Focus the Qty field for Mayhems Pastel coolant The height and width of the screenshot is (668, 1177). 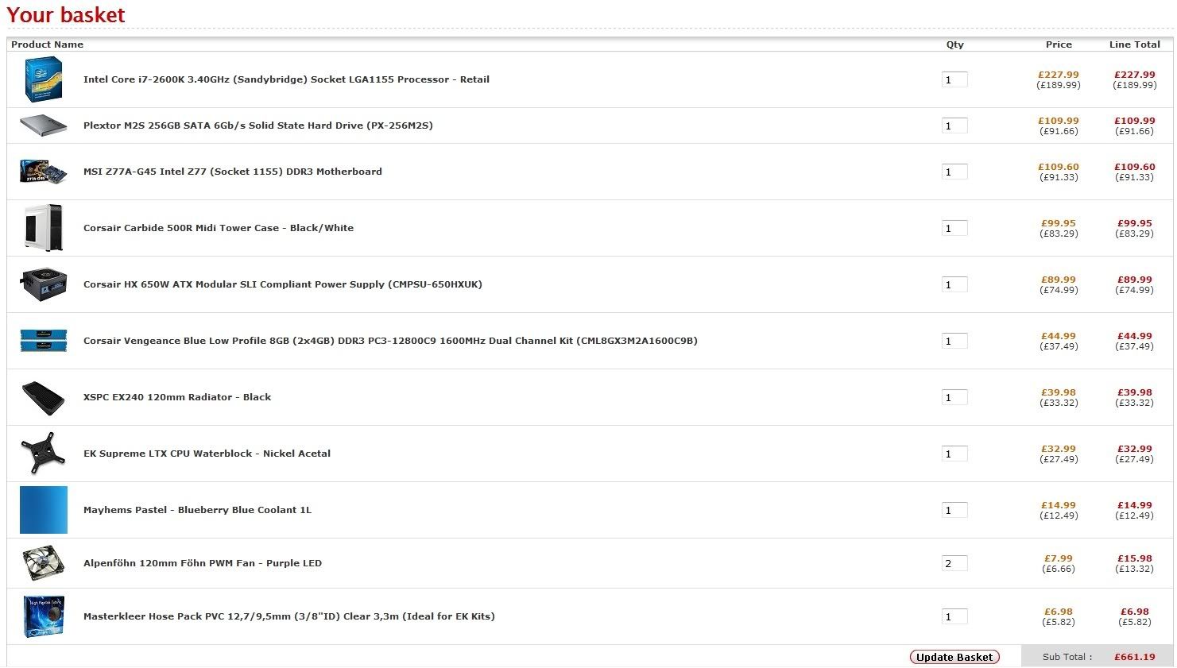[x=954, y=510]
